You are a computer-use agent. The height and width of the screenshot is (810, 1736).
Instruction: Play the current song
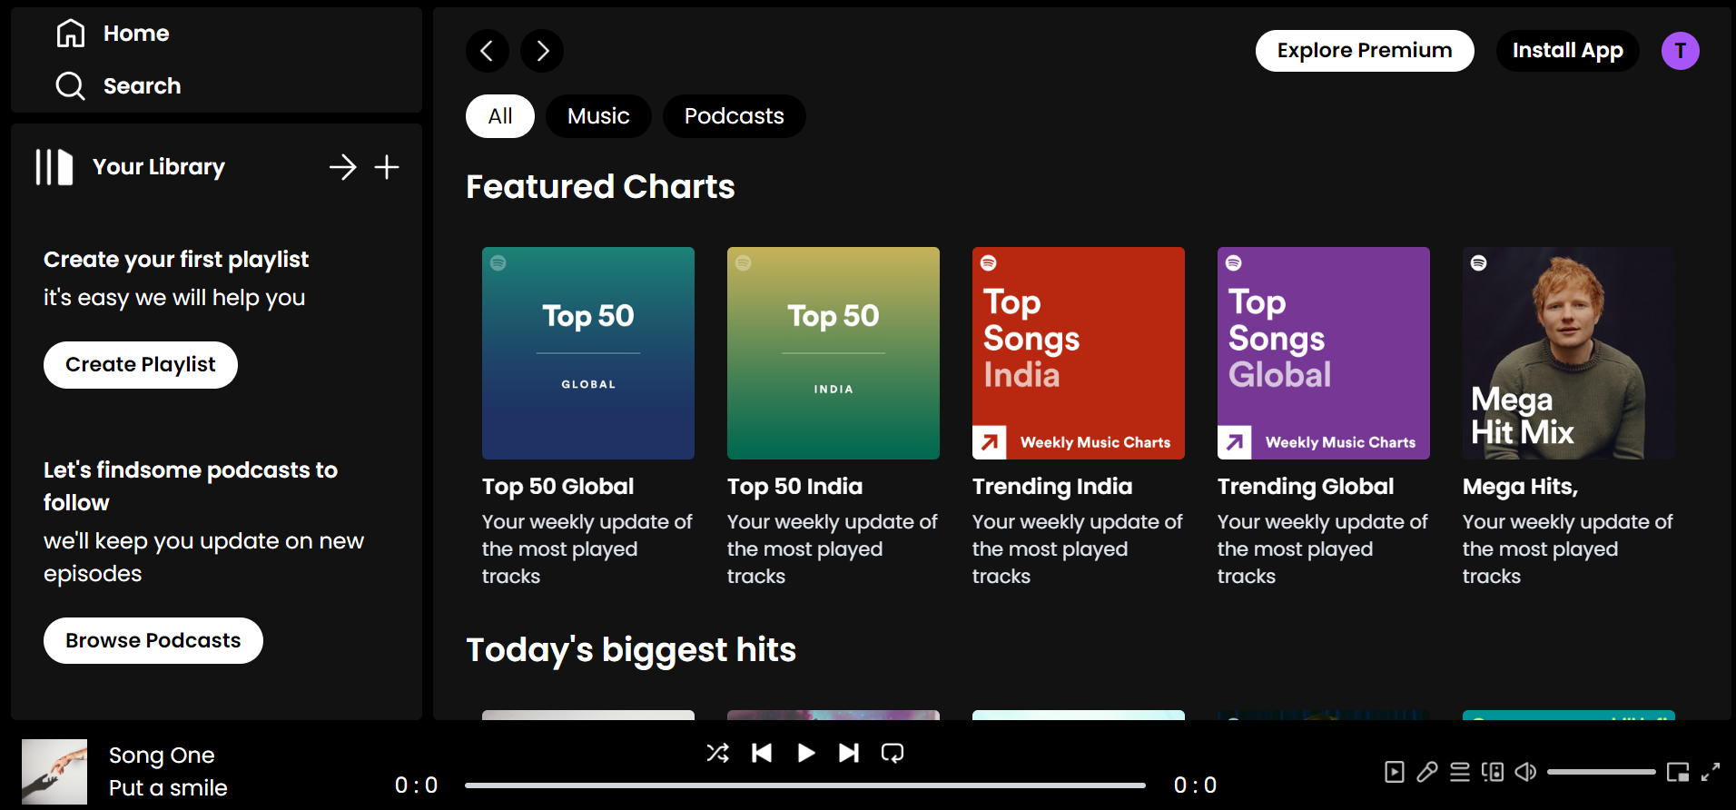805,753
